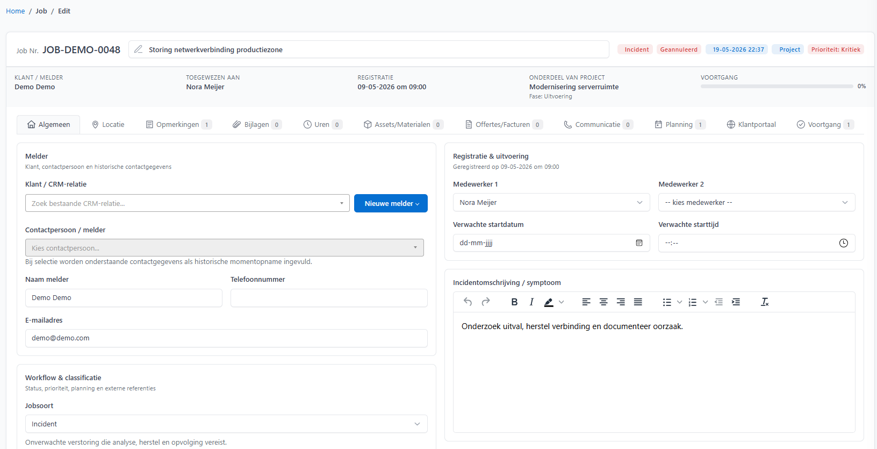Align text left in the editor
The width and height of the screenshot is (877, 449).
[x=586, y=302]
